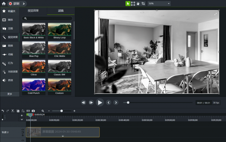
Task: Open the 动画 animations panel
Action: [x=10, y=54]
